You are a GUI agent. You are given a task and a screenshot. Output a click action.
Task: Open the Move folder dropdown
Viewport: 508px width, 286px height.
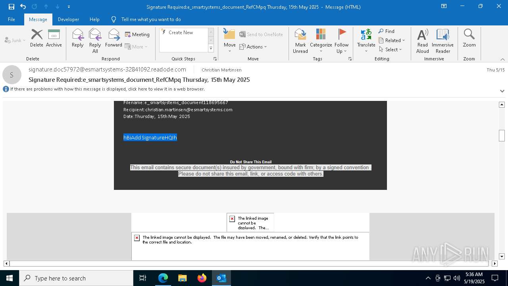[229, 41]
